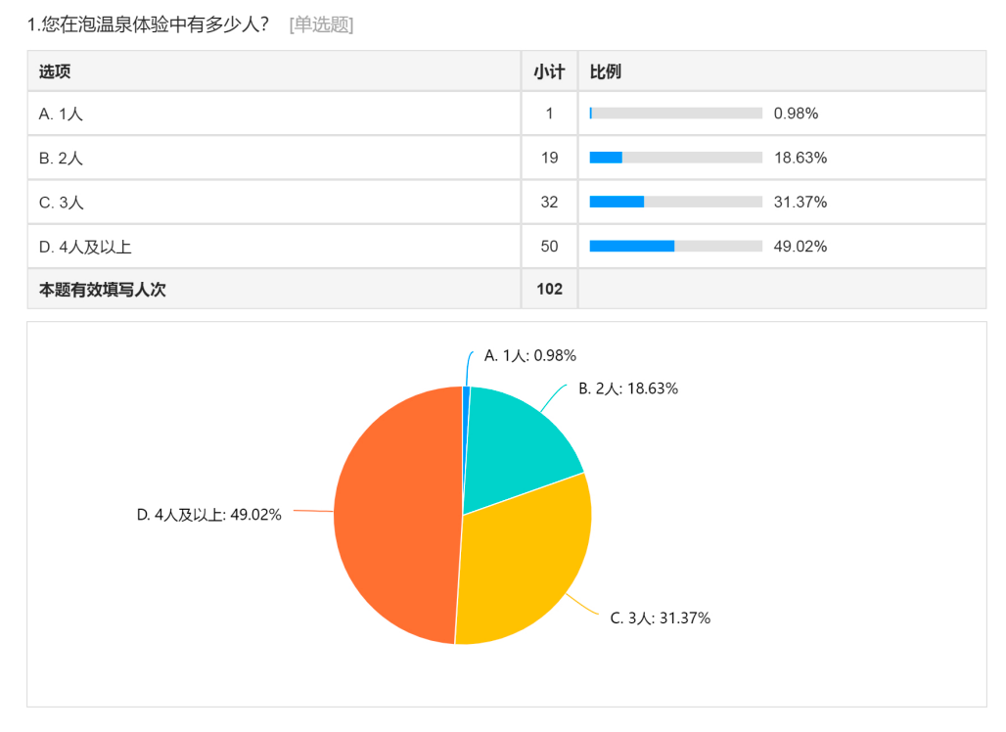Click the '比例' column header
1006x732 pixels.
pos(605,71)
